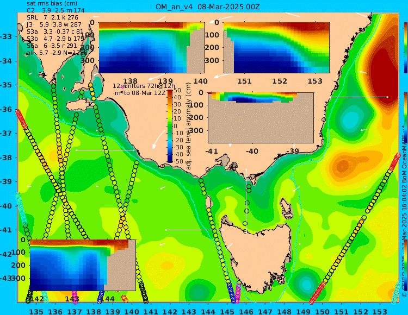The width and height of the screenshot is (408, 315).
Task: Select the 'sat rms bias (cm)' heading
Action: point(52,4)
